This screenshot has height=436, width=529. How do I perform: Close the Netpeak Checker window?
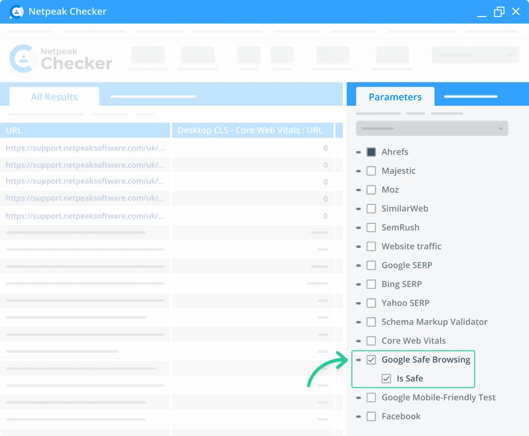click(516, 11)
